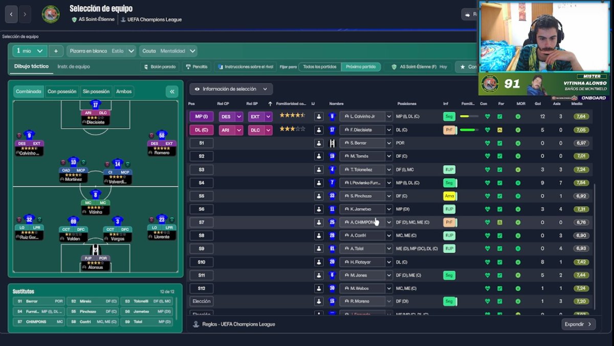This screenshot has height=346, width=614.
Task: Expand the Información de selección dropdown
Action: click(x=231, y=89)
